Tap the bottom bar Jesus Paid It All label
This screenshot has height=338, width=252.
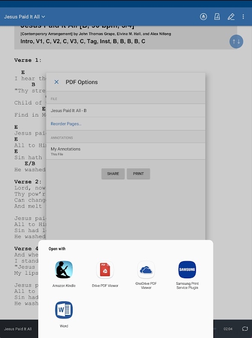[18, 329]
